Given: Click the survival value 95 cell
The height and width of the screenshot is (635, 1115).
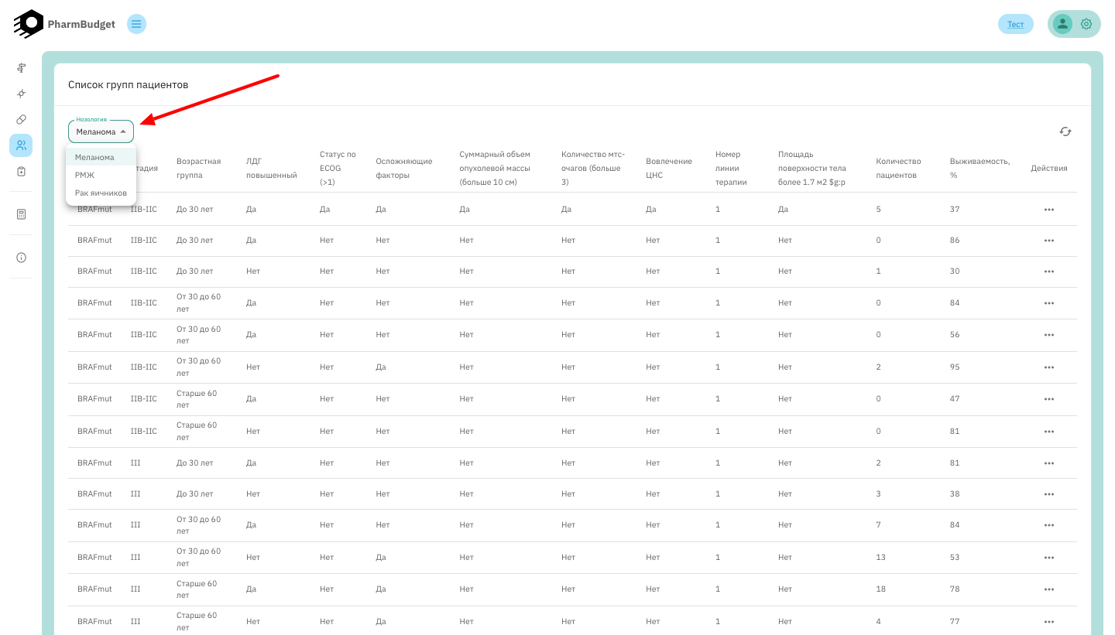Looking at the screenshot, I should coord(955,367).
